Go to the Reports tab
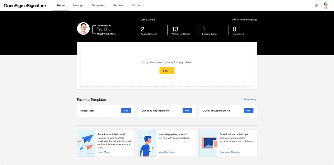334x165 pixels. point(118,5)
